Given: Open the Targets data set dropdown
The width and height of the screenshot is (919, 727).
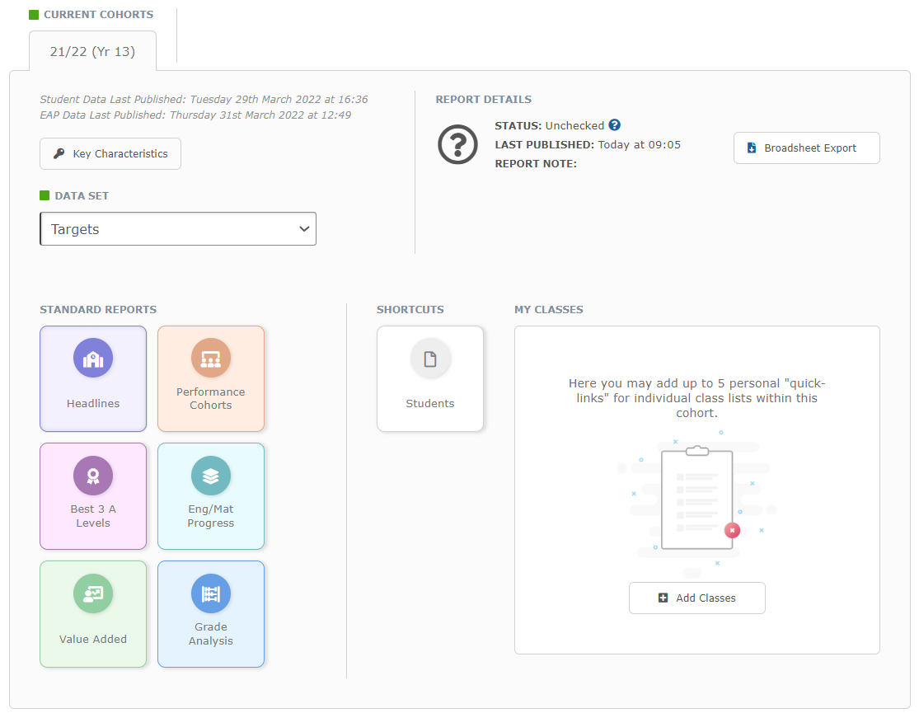Looking at the screenshot, I should tap(178, 228).
